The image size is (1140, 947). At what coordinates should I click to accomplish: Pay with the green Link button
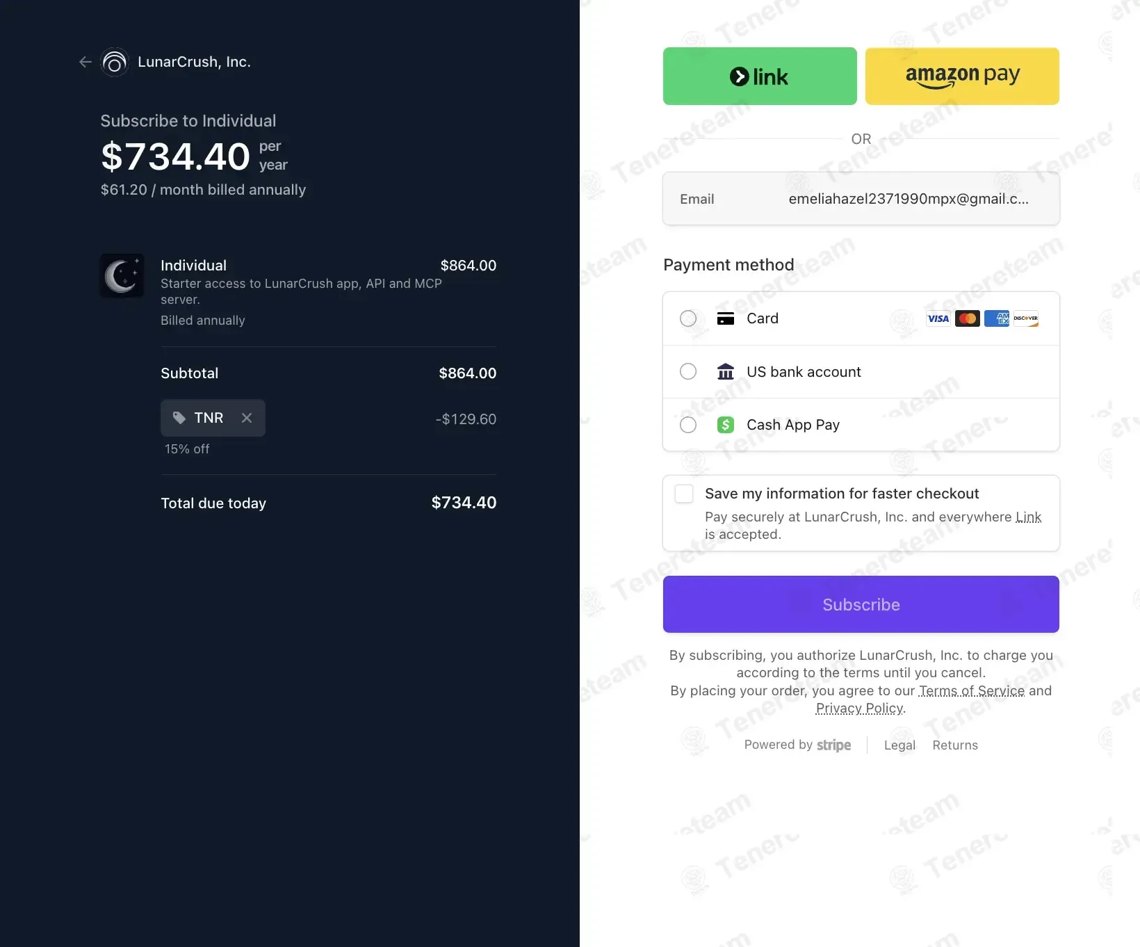(x=760, y=76)
